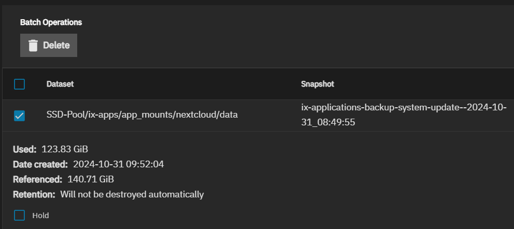Tick the select-all checkbox in the table header
The image size is (514, 229).
click(19, 84)
